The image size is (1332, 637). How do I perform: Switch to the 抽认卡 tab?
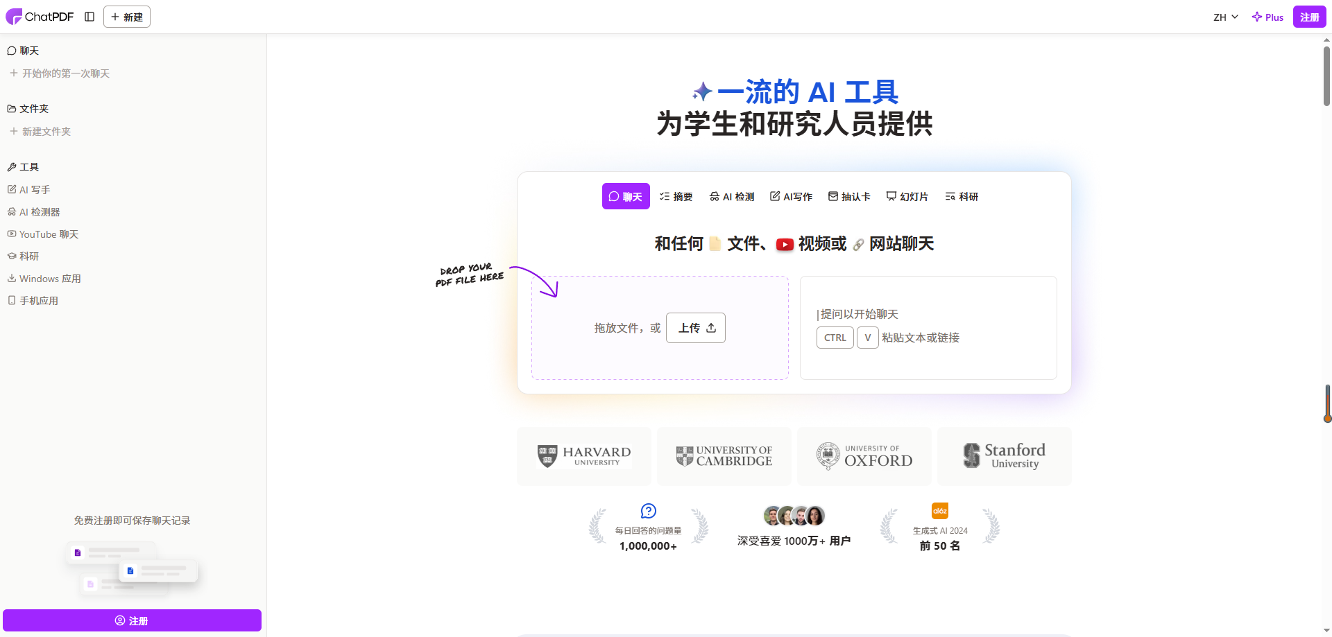(849, 197)
